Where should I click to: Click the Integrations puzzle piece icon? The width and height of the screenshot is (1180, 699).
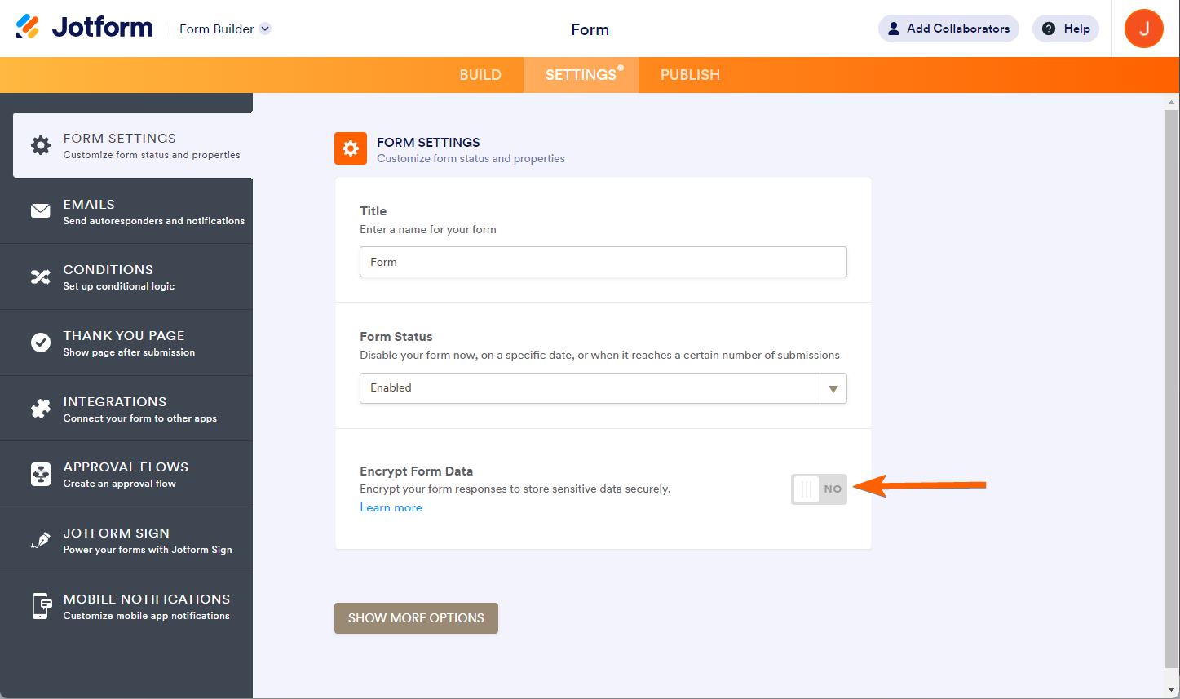point(41,409)
